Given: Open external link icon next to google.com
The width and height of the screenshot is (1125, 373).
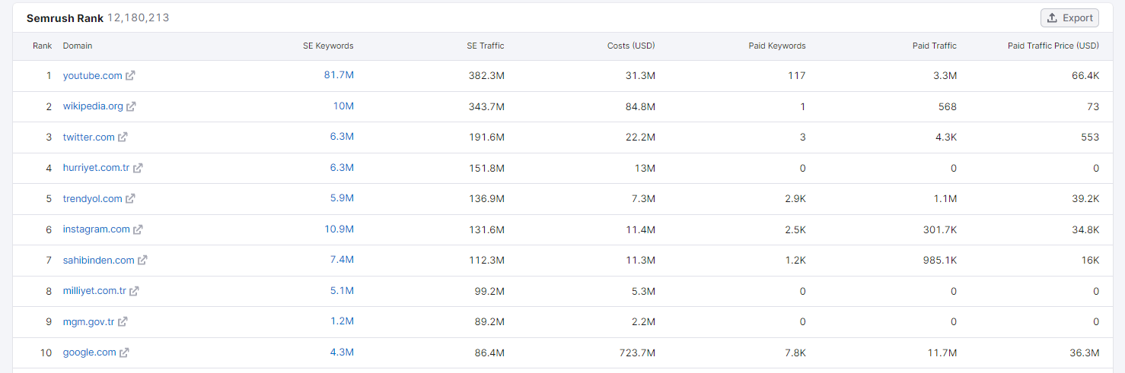Looking at the screenshot, I should (x=124, y=352).
